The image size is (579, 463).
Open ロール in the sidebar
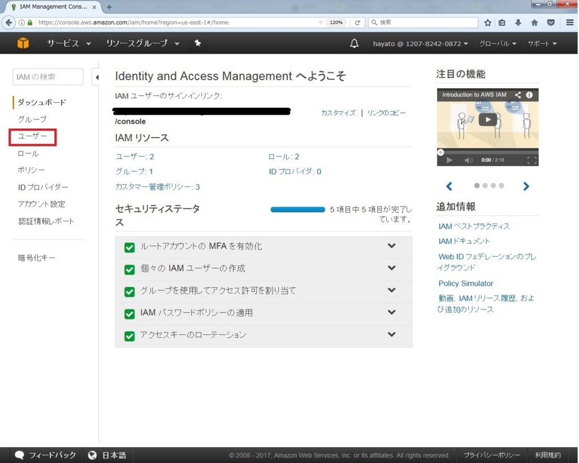[x=28, y=154]
